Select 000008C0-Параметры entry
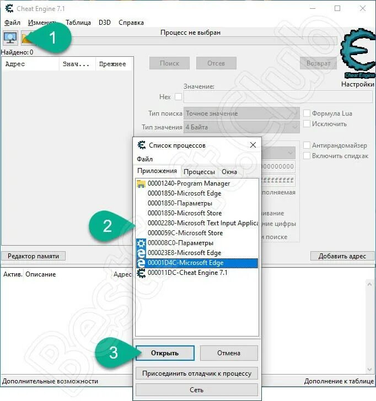 [197, 243]
